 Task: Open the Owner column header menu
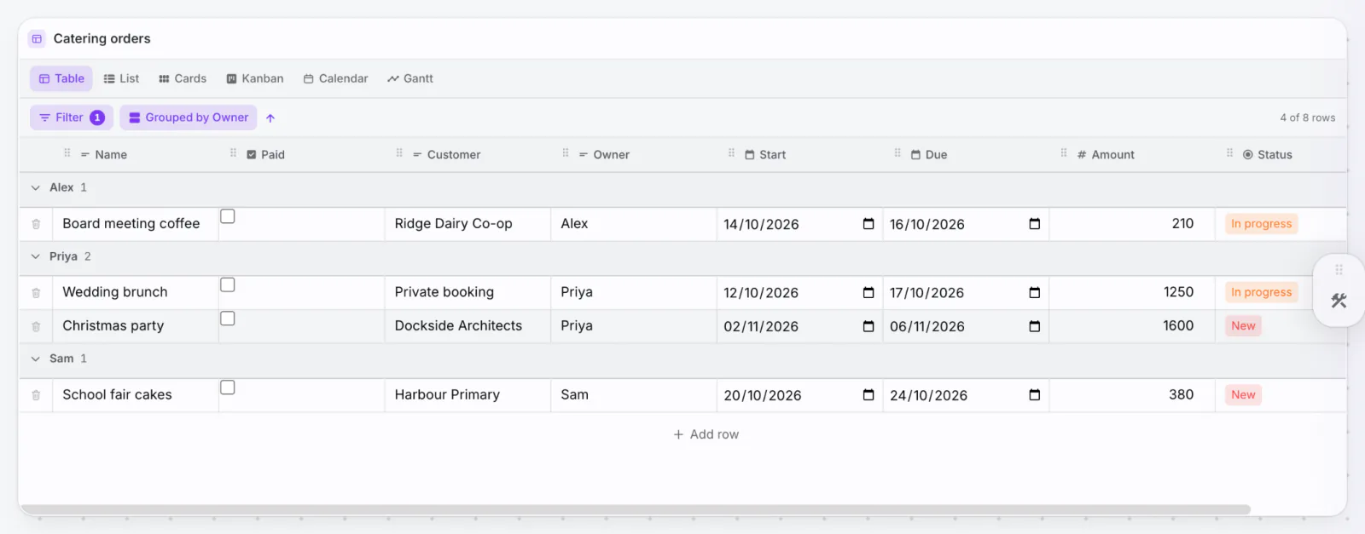tap(604, 155)
